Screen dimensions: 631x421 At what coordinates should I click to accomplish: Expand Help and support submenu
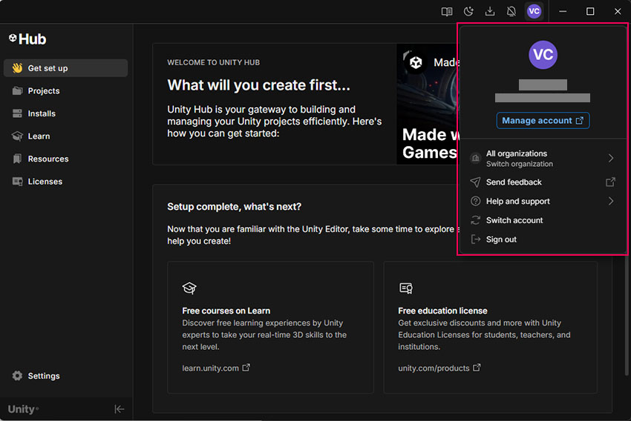(543, 202)
